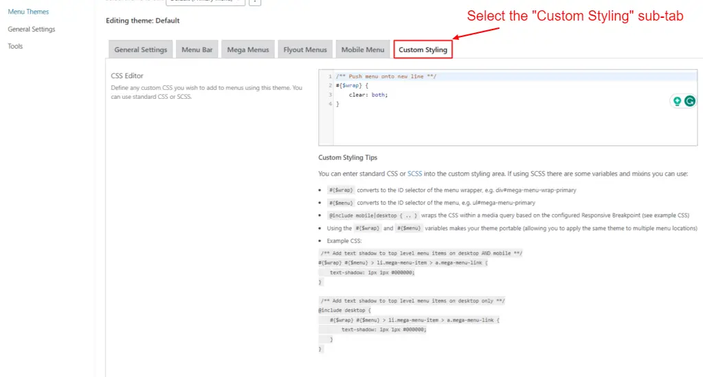Select the Custom Styling sub-tab
The width and height of the screenshot is (703, 377).
click(x=423, y=49)
